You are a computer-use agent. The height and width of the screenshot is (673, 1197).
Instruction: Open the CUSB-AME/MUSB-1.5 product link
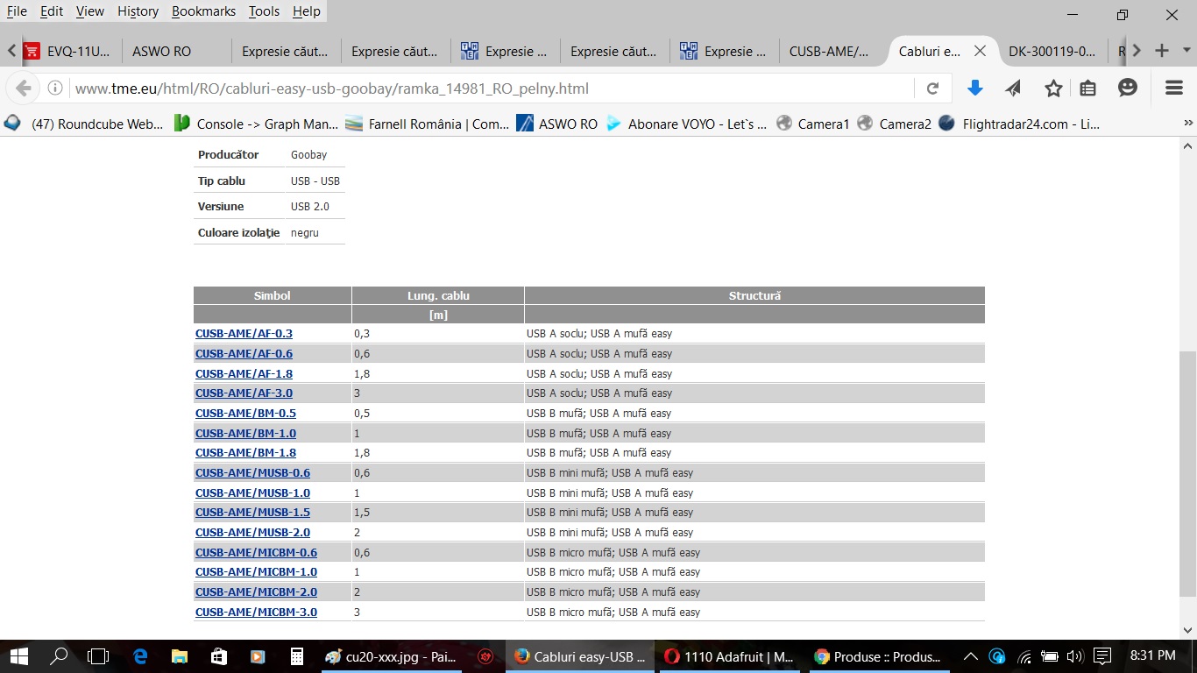[252, 513]
